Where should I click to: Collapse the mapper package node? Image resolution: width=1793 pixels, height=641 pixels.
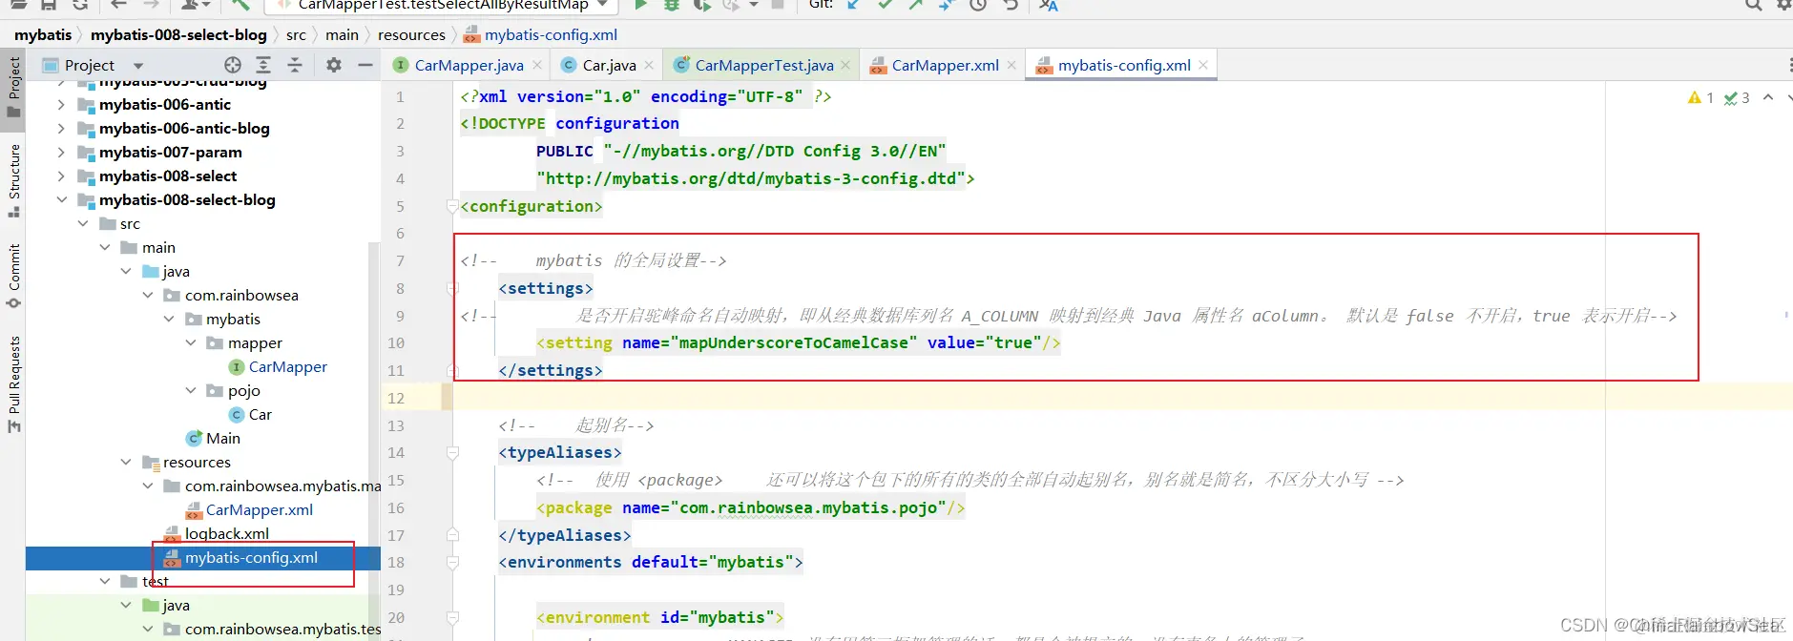(x=191, y=343)
